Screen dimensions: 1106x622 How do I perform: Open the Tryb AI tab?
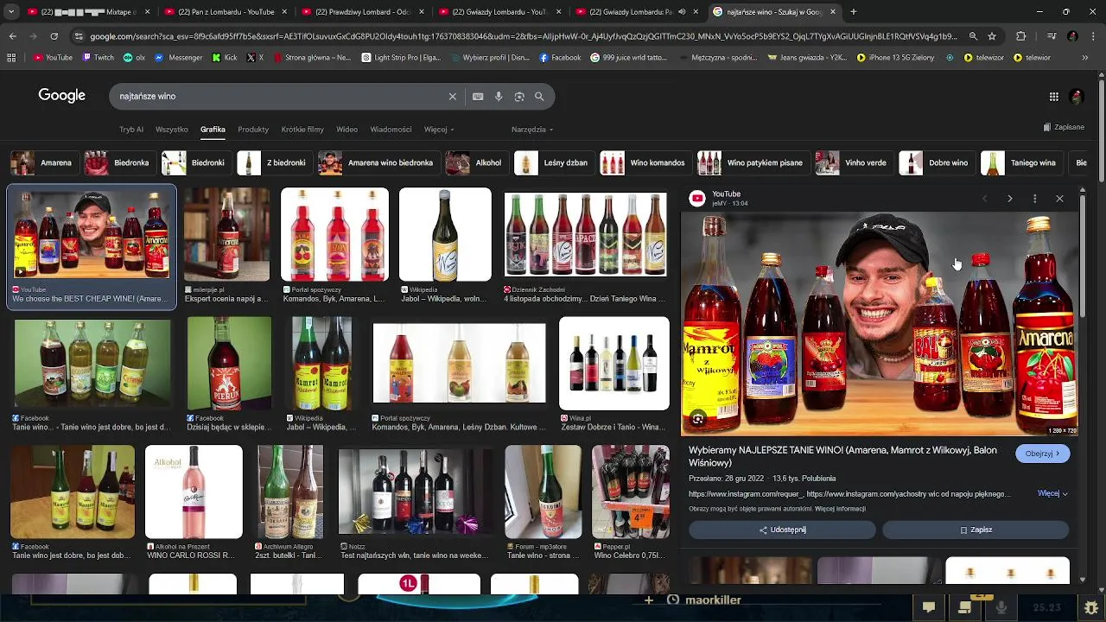[x=131, y=130]
